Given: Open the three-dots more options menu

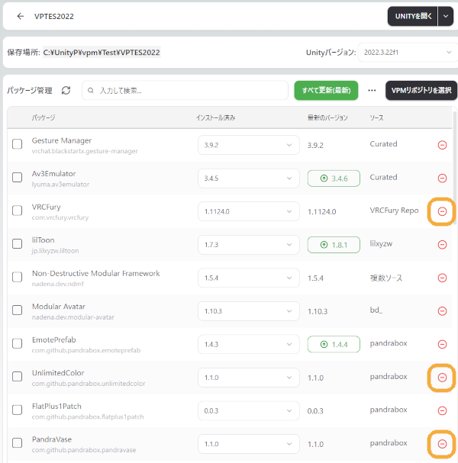Looking at the screenshot, I should point(372,90).
